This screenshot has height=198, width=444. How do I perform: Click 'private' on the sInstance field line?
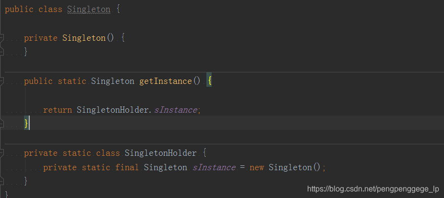[60, 167]
